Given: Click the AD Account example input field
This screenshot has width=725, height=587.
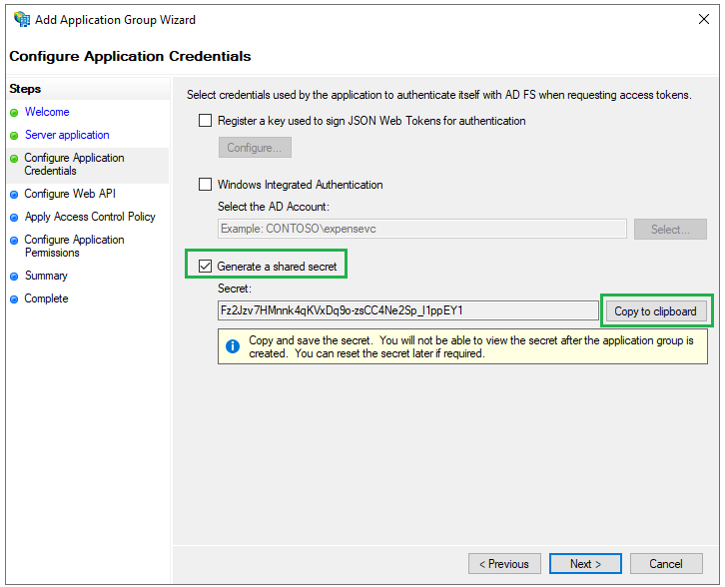Looking at the screenshot, I should click(x=422, y=229).
